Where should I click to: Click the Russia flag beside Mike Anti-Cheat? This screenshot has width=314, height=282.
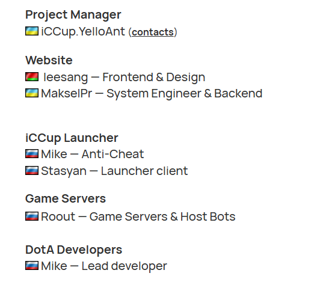click(x=32, y=154)
